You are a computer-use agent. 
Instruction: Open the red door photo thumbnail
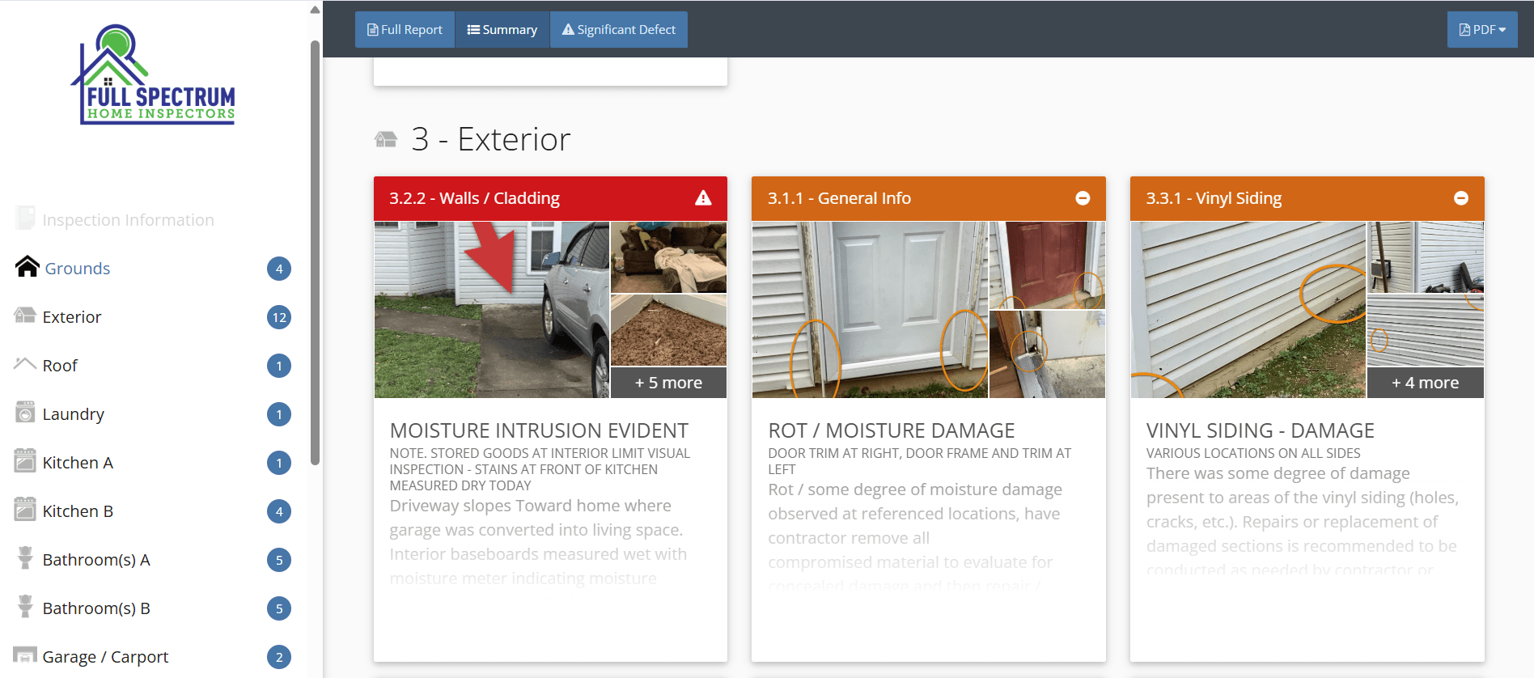click(1047, 265)
